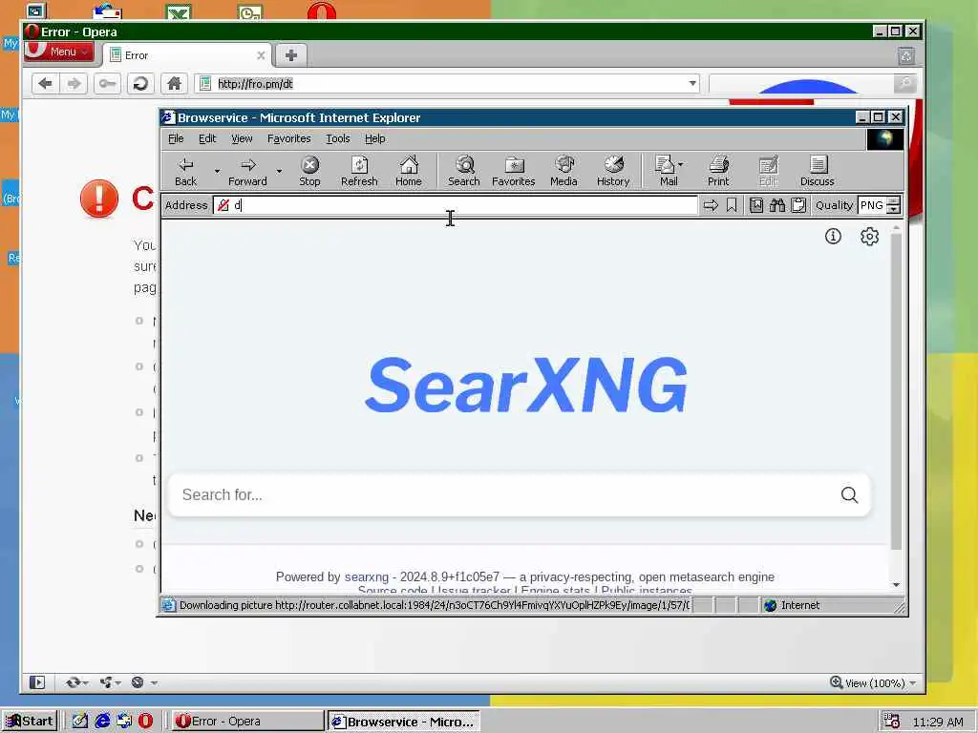Open the Tools menu in Internet Explorer
Image resolution: width=978 pixels, height=733 pixels.
337,138
